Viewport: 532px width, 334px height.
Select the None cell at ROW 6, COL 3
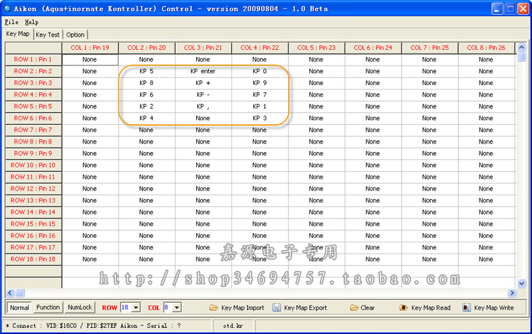tap(203, 118)
